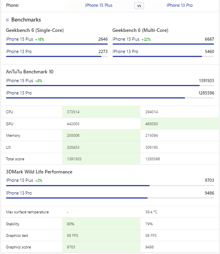Click Memory value 255006

point(73,136)
